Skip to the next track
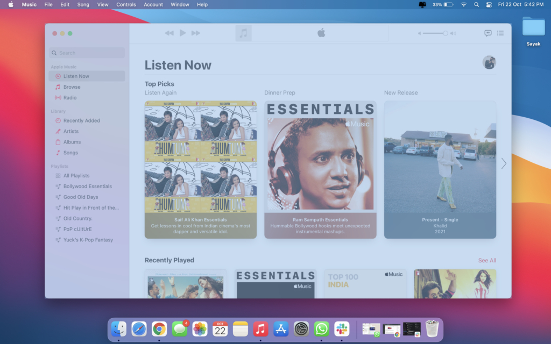 point(196,33)
